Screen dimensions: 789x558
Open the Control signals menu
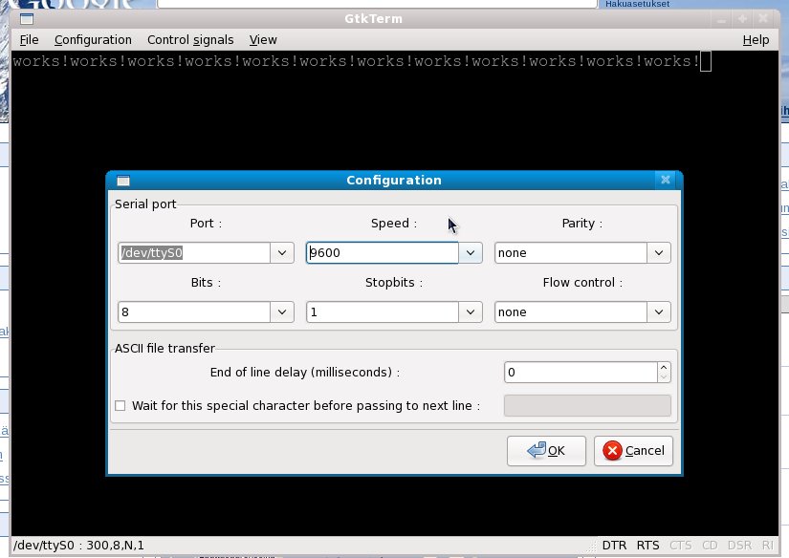click(190, 40)
